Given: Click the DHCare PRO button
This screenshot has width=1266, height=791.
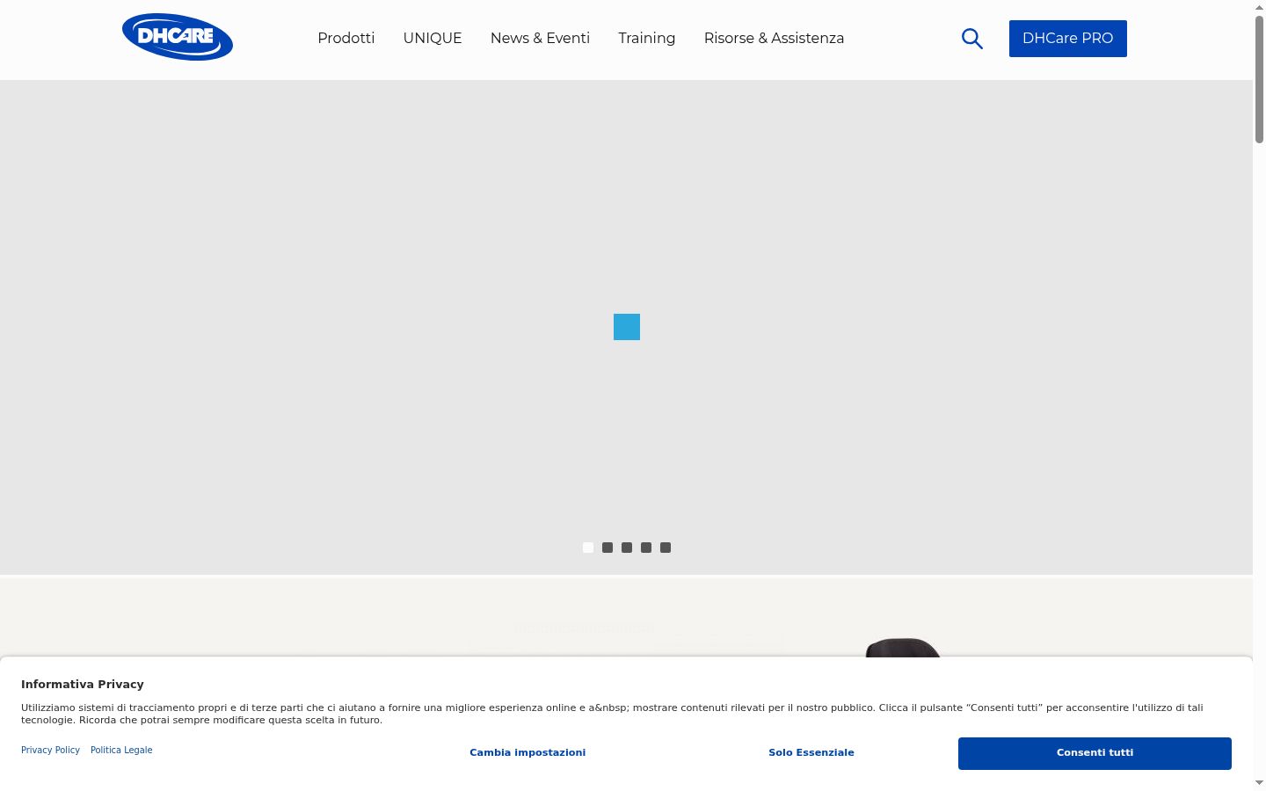Looking at the screenshot, I should (1068, 39).
